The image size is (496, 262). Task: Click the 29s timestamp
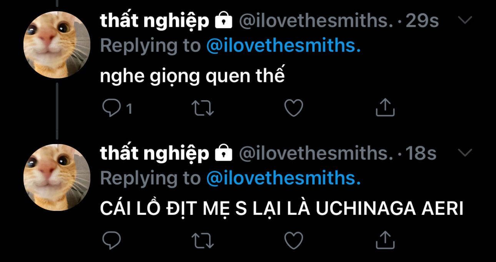(422, 21)
